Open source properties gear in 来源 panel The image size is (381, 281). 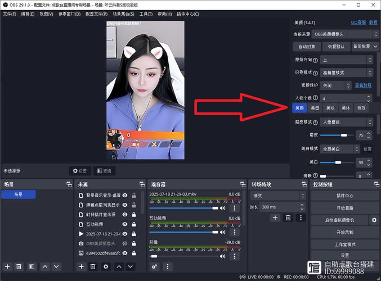click(x=106, y=267)
